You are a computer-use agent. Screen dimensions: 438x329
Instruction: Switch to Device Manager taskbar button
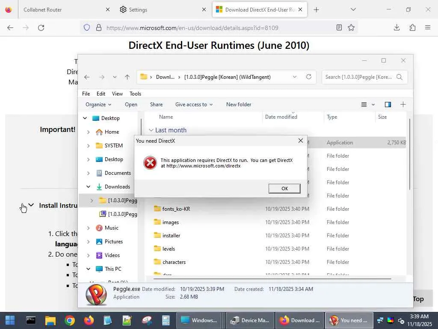pyautogui.click(x=250, y=320)
